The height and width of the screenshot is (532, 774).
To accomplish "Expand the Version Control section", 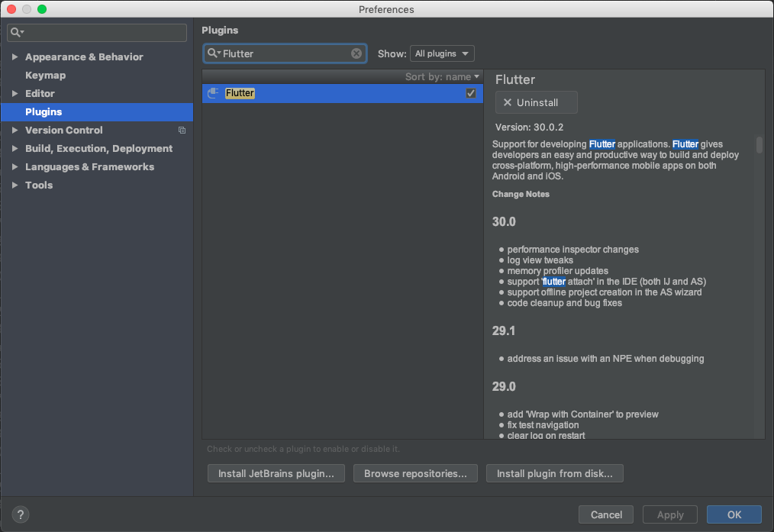I will pos(15,131).
